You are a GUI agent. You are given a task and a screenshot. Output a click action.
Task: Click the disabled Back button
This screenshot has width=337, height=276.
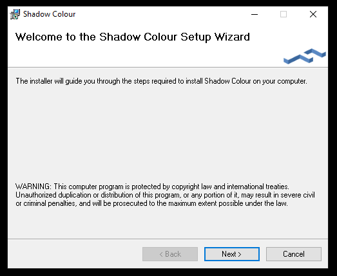(x=170, y=254)
